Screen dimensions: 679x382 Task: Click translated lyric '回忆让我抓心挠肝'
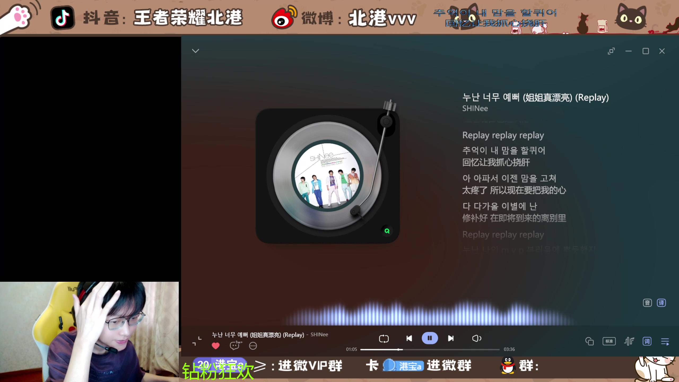(496, 162)
